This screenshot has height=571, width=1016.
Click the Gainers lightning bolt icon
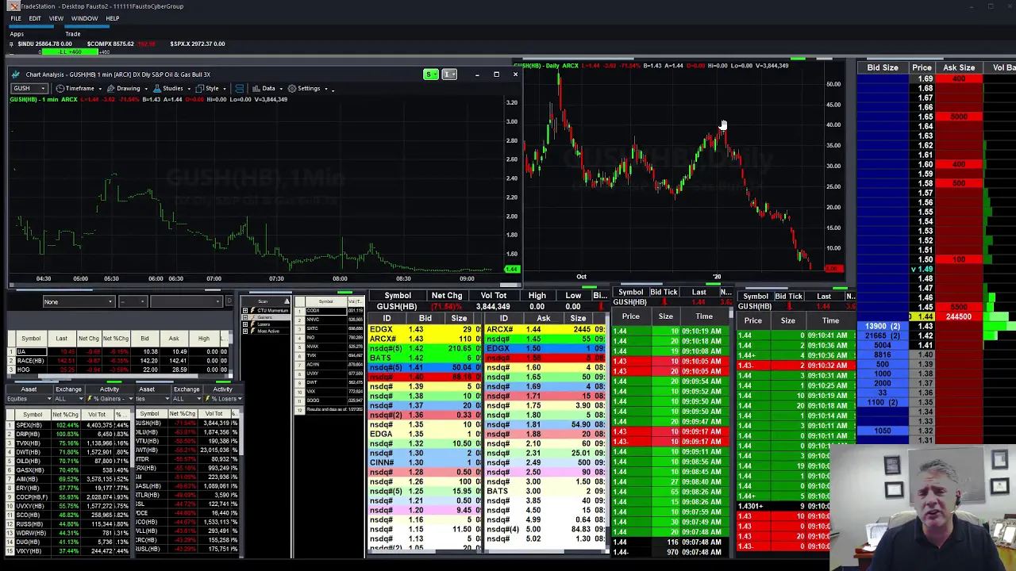254,317
